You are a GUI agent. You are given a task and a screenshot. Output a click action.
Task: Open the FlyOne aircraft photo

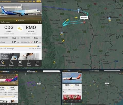[x=21, y=12]
